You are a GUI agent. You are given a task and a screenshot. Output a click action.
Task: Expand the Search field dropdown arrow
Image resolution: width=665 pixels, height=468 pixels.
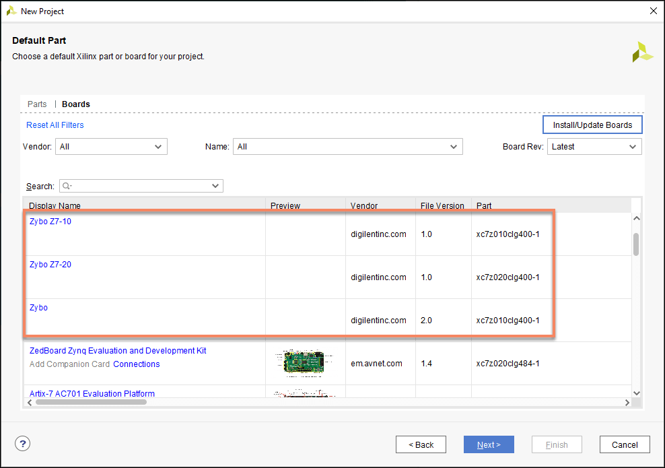coord(215,186)
